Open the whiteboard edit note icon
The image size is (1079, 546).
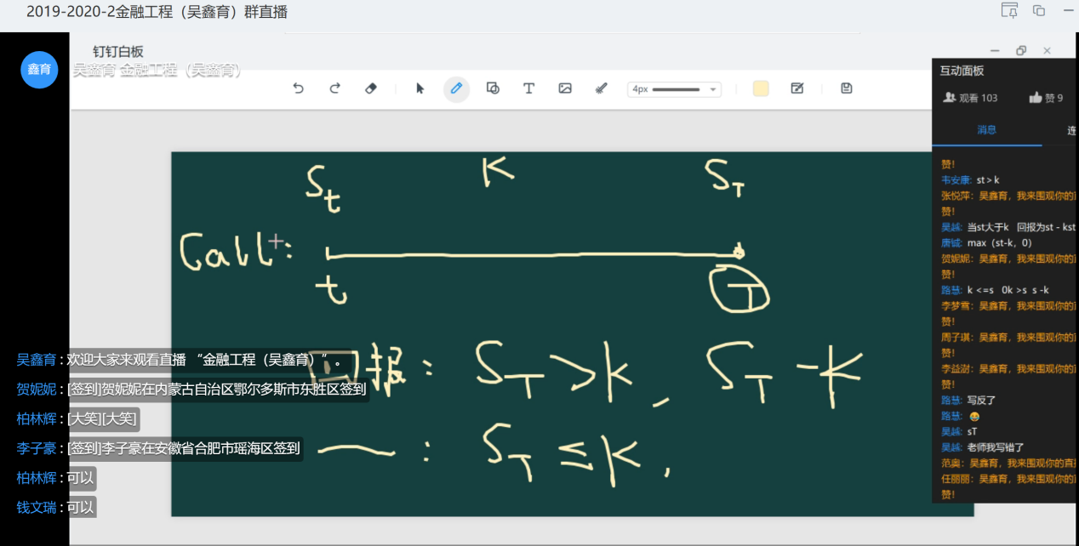coord(797,88)
